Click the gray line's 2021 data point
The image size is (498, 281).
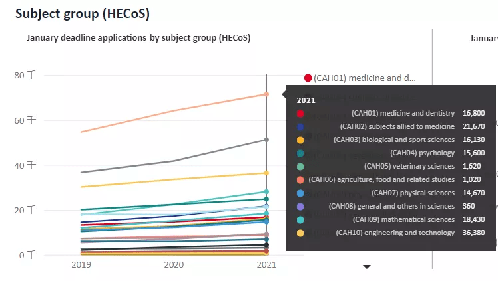[x=266, y=140]
